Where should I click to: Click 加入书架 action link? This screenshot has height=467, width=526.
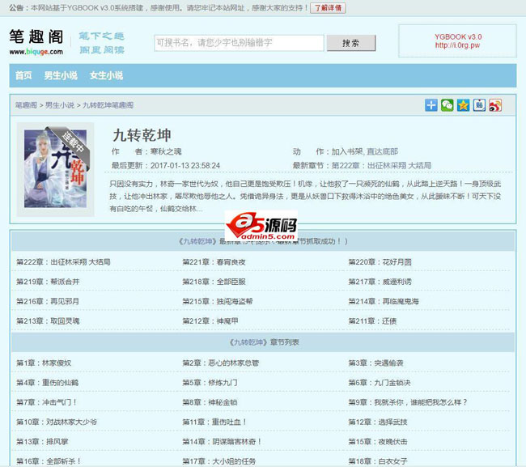point(347,151)
